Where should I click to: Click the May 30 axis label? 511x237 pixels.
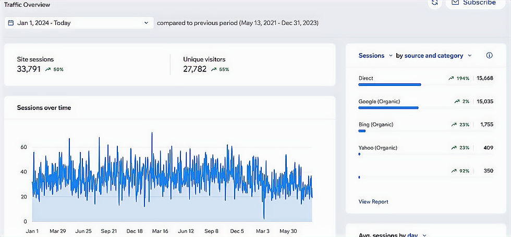pos(288,231)
